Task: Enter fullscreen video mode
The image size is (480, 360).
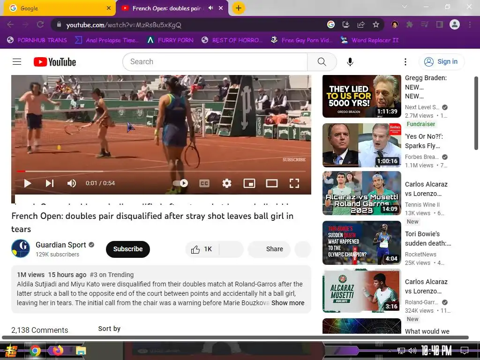Action: coord(294,183)
